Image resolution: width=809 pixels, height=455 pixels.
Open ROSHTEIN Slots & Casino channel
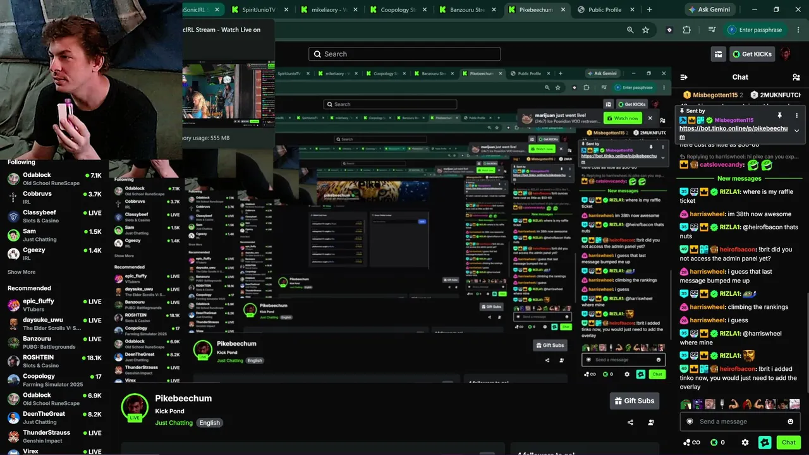pyautogui.click(x=54, y=361)
